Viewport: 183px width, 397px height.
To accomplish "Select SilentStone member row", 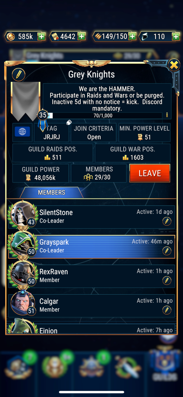I will [91, 217].
